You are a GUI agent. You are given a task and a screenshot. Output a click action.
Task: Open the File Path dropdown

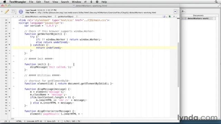click(31, 13)
